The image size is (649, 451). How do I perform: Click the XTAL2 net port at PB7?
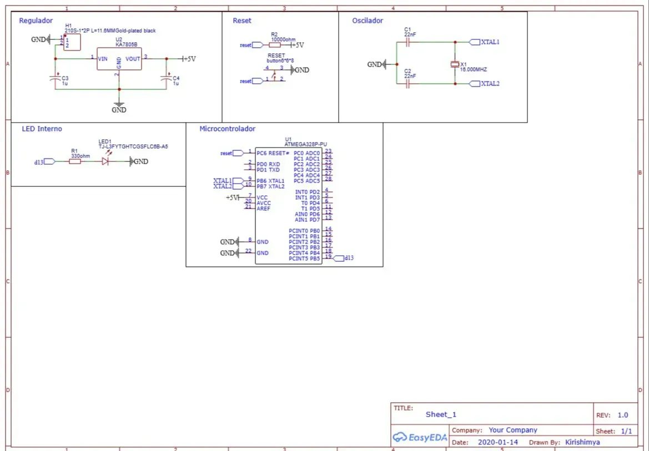229,186
